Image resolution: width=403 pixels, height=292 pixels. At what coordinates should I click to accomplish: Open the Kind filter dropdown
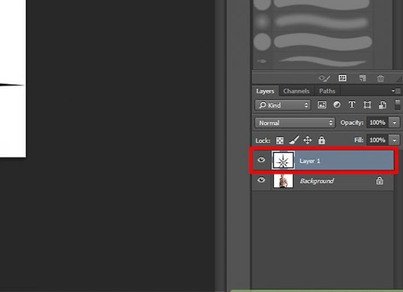pos(283,105)
